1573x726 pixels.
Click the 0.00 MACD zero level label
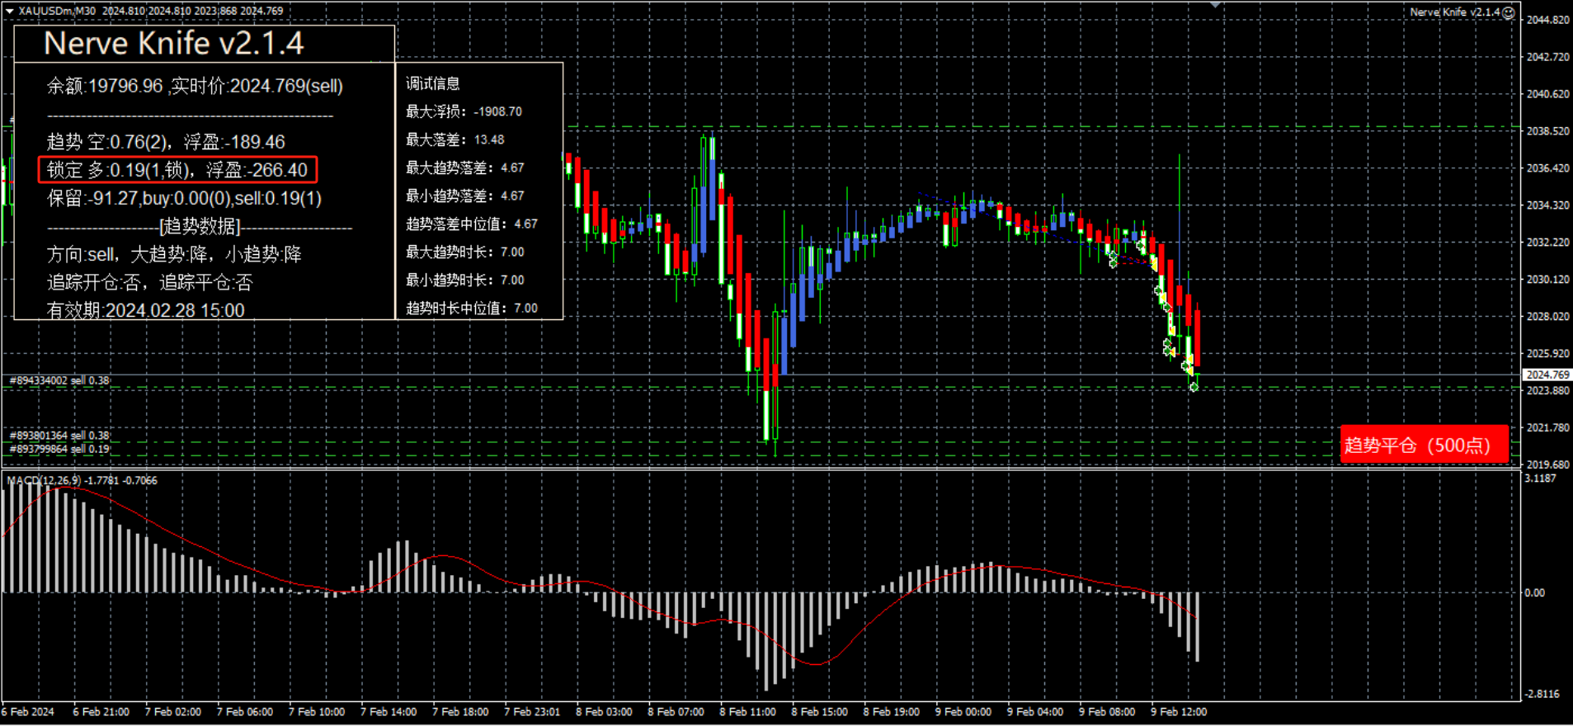[1534, 592]
